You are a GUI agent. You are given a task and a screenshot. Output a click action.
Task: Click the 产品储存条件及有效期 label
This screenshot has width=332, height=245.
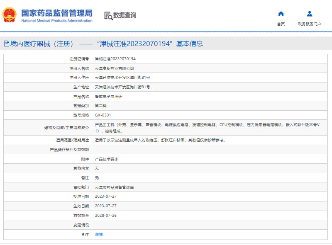click(69, 150)
